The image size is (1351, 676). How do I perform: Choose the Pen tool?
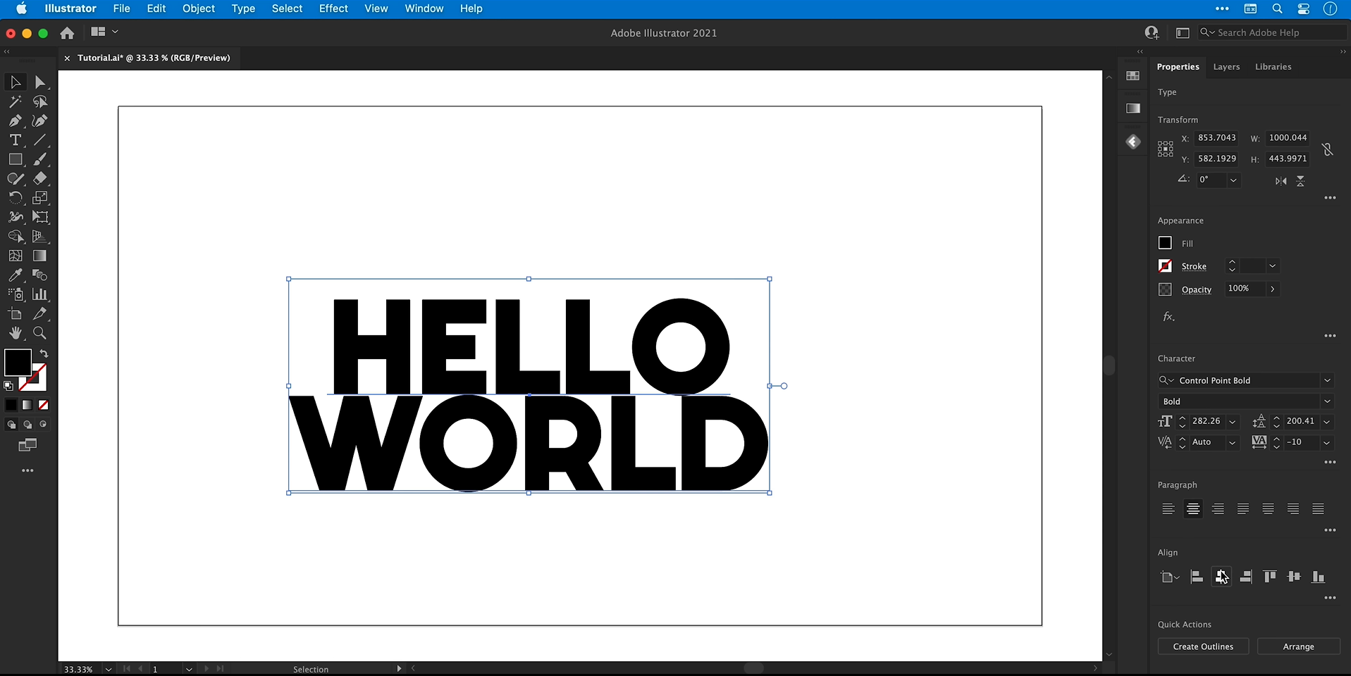pos(16,121)
